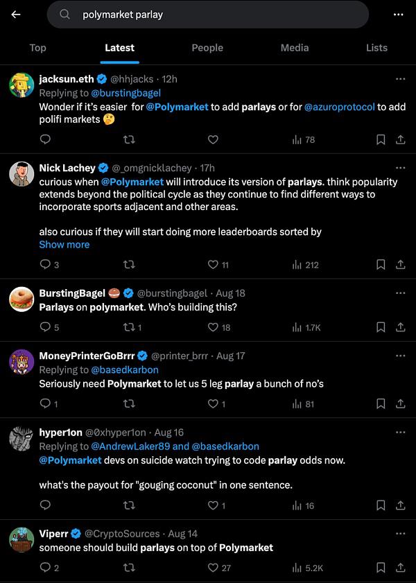Open more options on Viperr's tweet
Screen dimensions: 416x583
(400, 534)
